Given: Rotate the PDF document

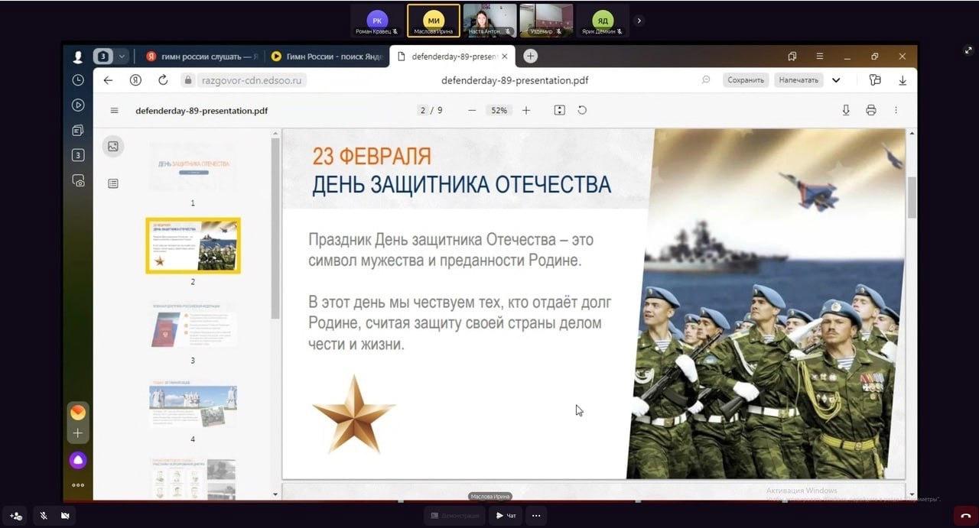Looking at the screenshot, I should (x=582, y=110).
